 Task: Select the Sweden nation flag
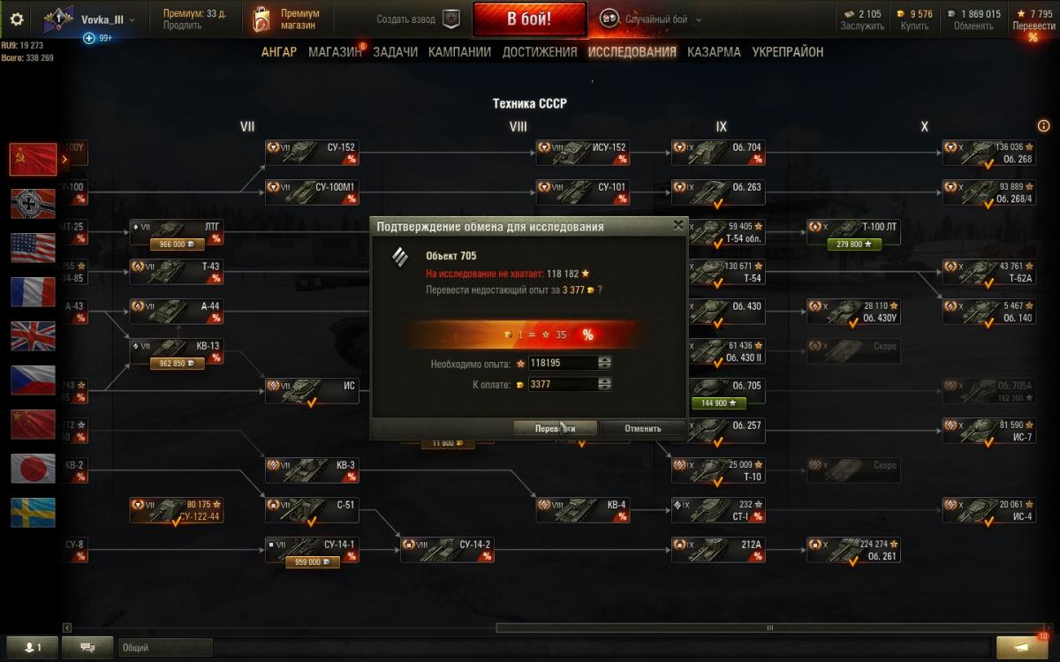[x=33, y=513]
